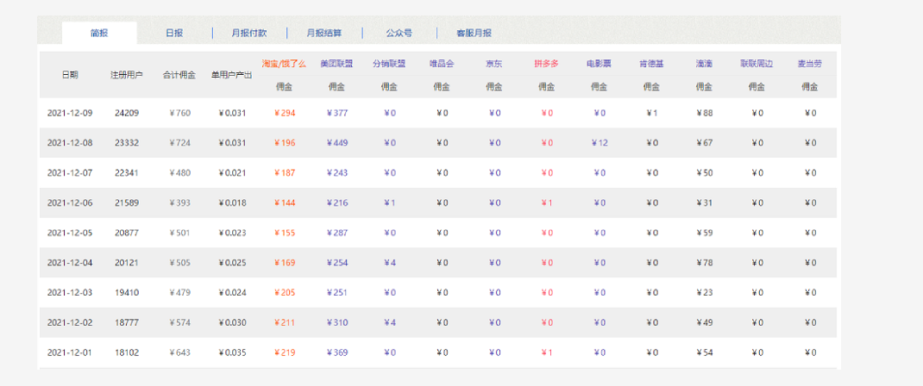The width and height of the screenshot is (923, 386).
Task: Switch to the 月报结算 tab
Action: (x=323, y=33)
